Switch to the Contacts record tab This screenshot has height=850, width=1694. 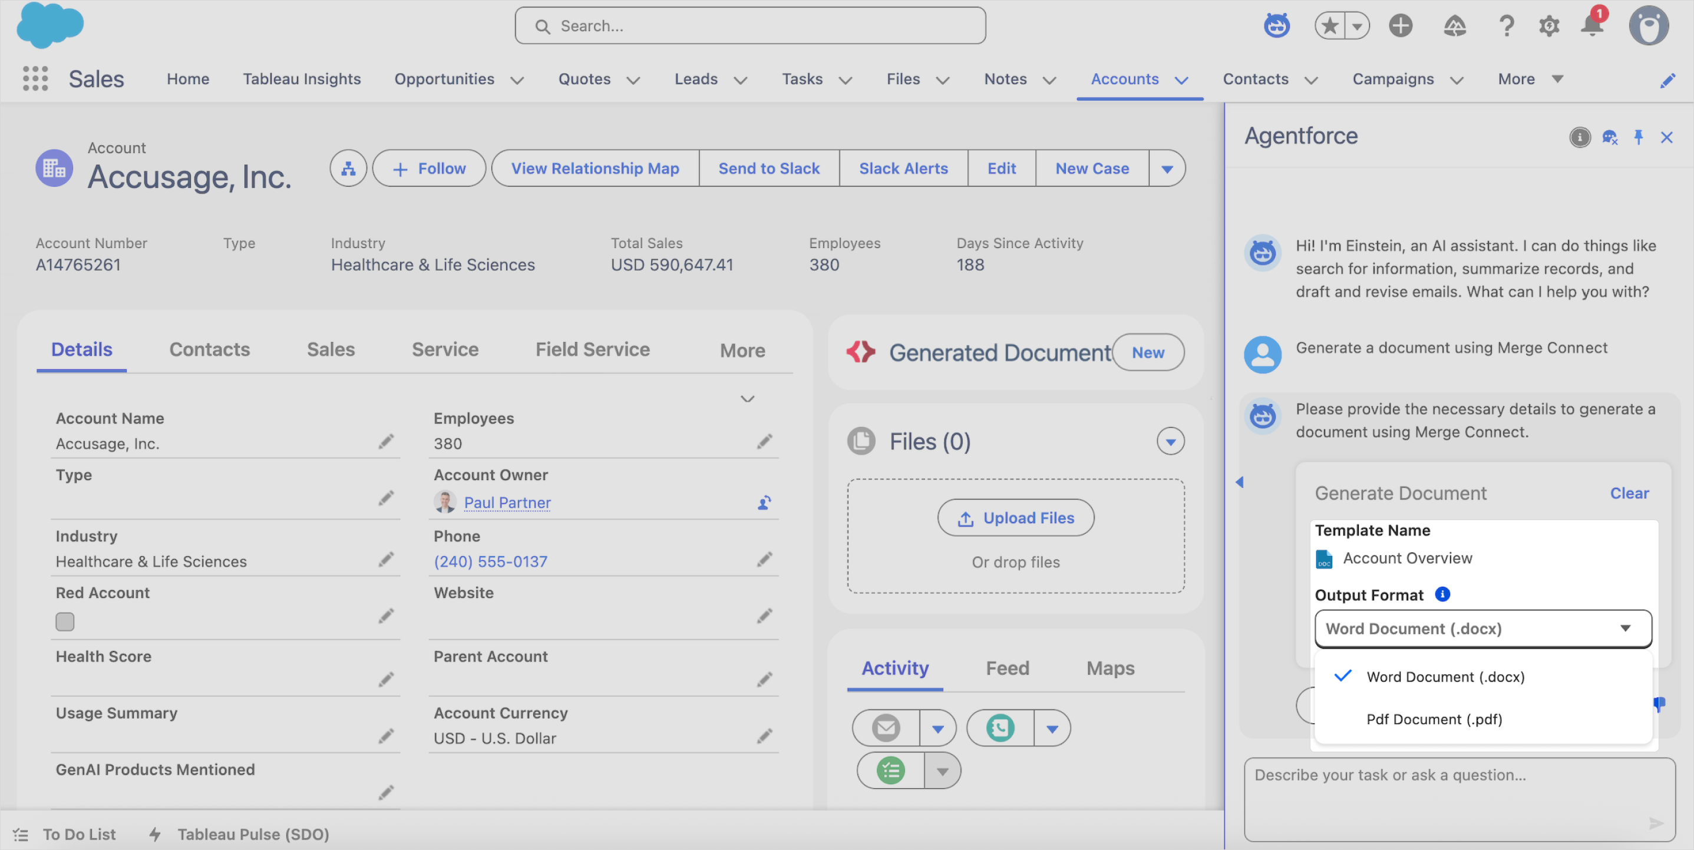point(210,349)
